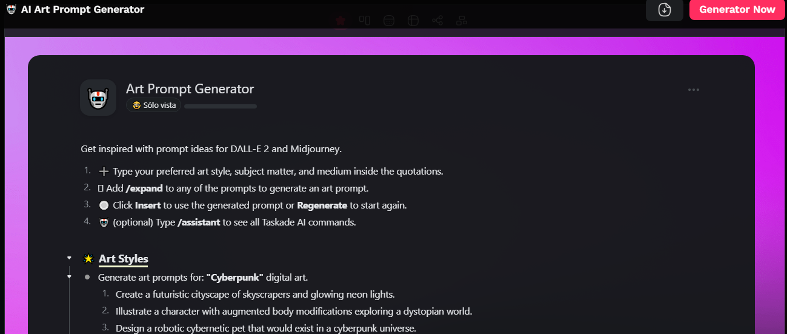Click the futuristic cityscape prompt line
Image resolution: width=787 pixels, height=334 pixels.
tap(255, 295)
